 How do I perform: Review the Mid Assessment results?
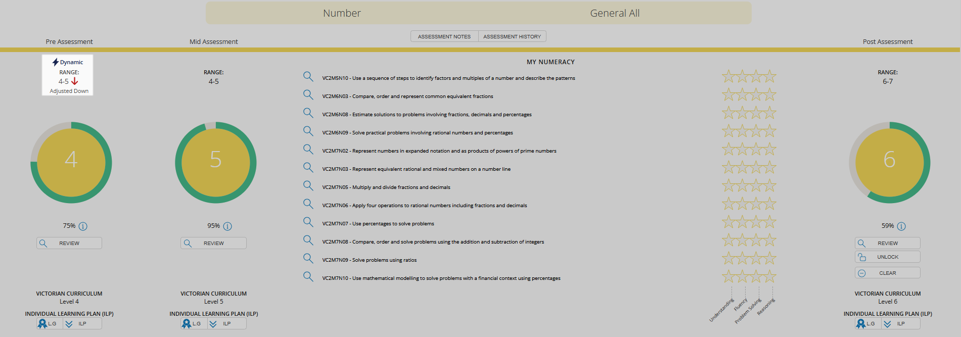point(214,243)
